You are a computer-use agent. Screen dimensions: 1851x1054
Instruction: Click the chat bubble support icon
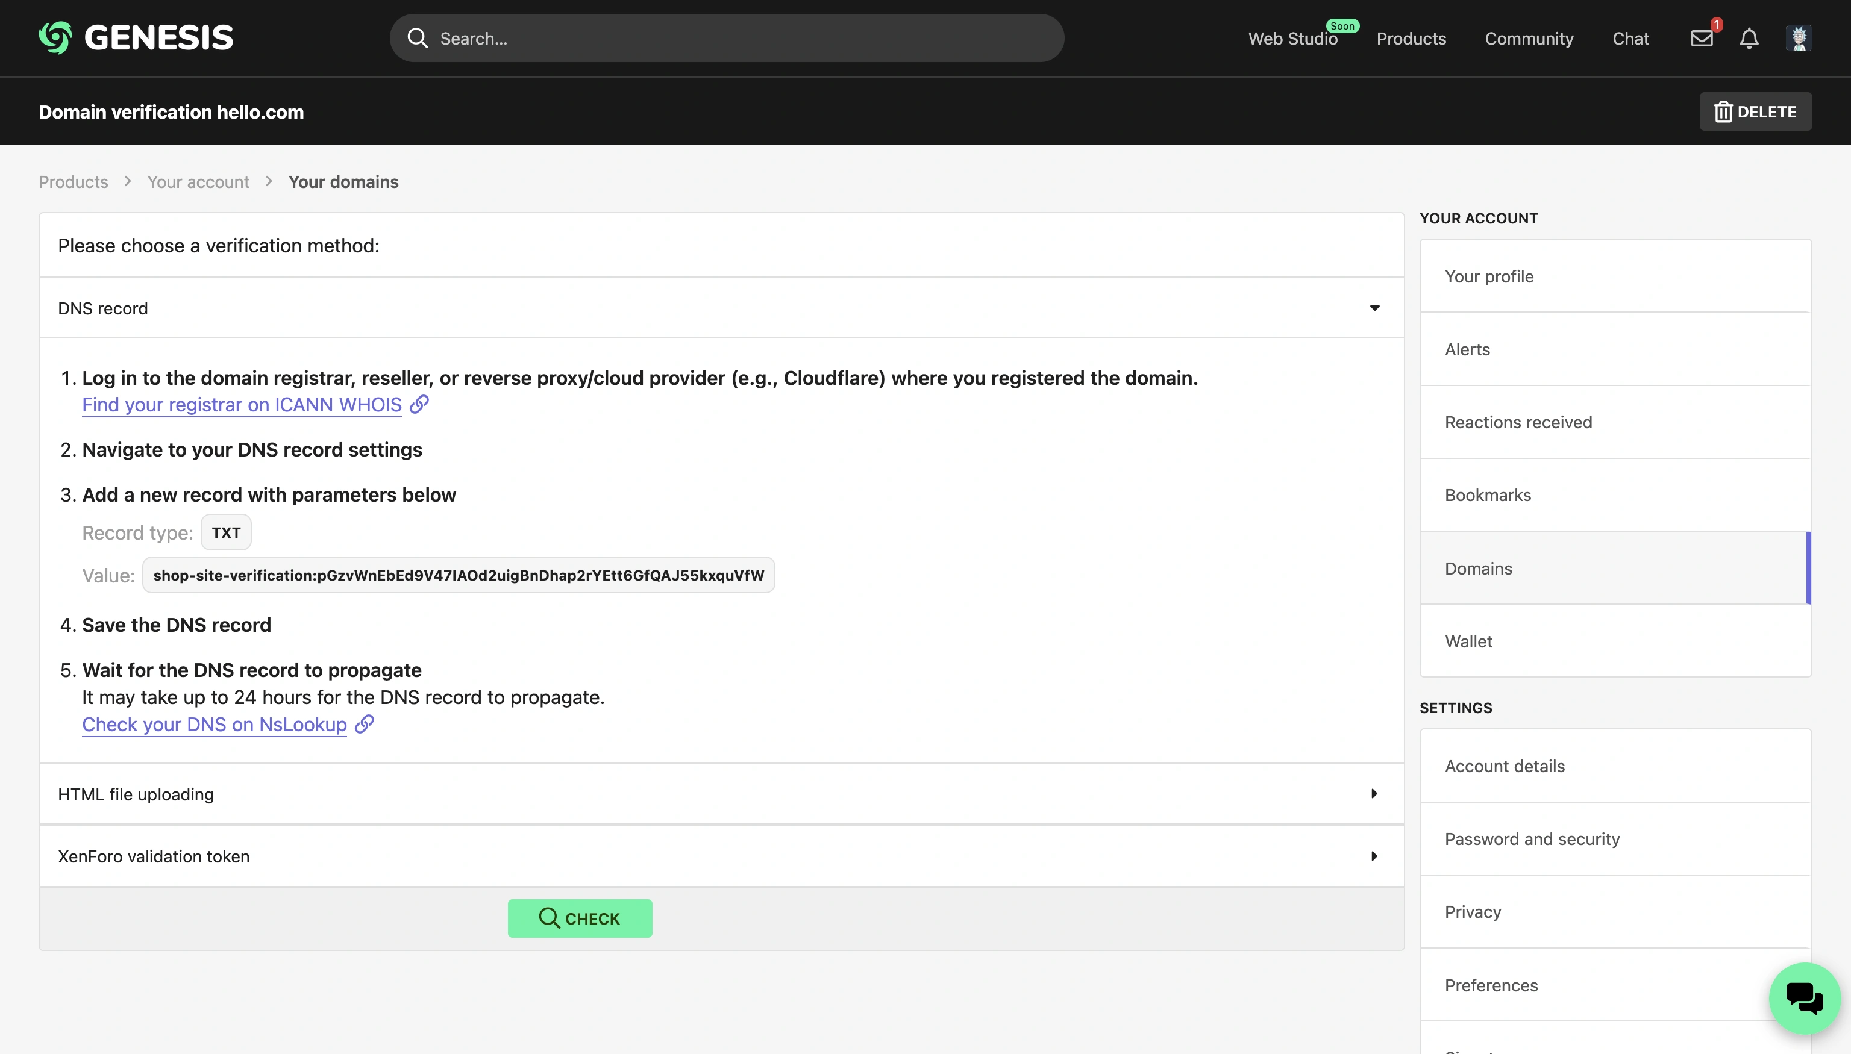(1804, 998)
